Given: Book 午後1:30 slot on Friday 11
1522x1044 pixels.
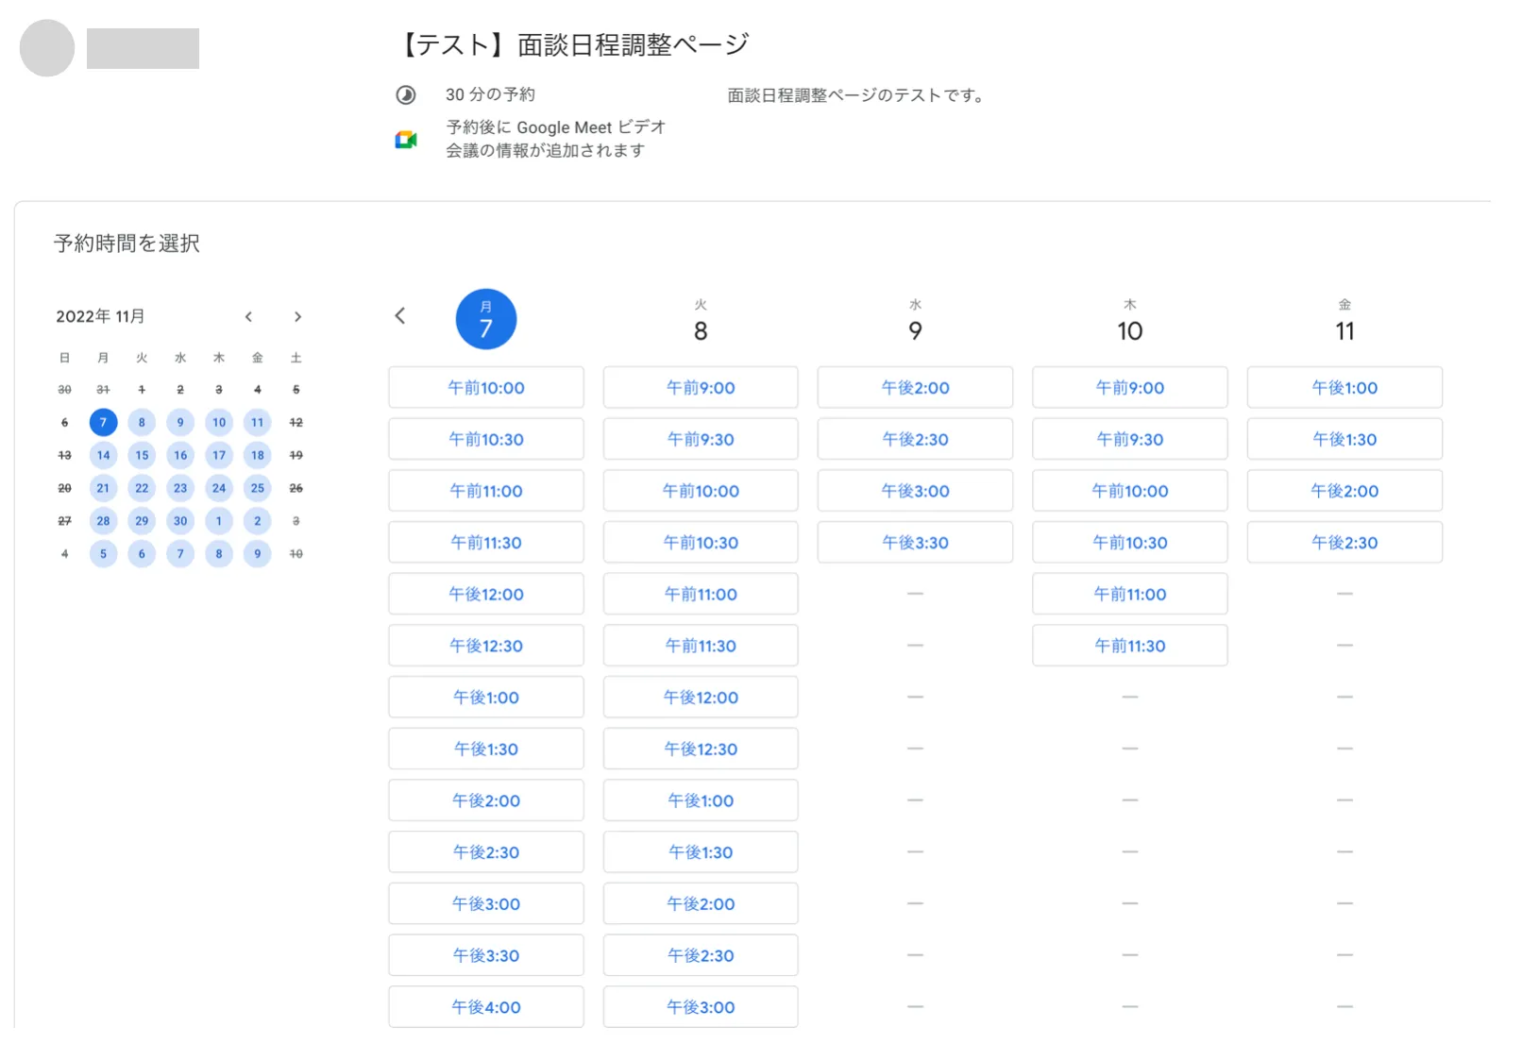Looking at the screenshot, I should (x=1344, y=439).
